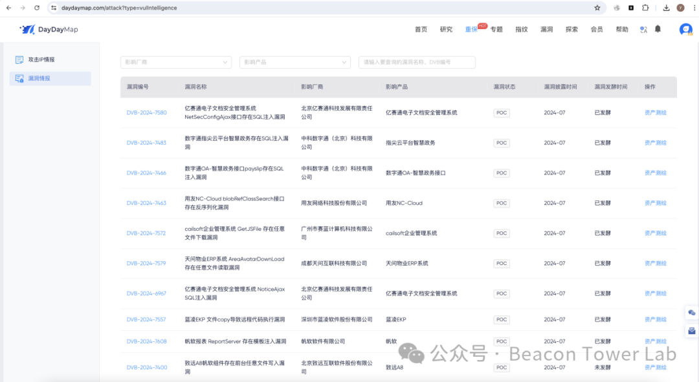Screen dimensions: 699x382
Task: Click the vulnerability name search field
Action: (417, 62)
